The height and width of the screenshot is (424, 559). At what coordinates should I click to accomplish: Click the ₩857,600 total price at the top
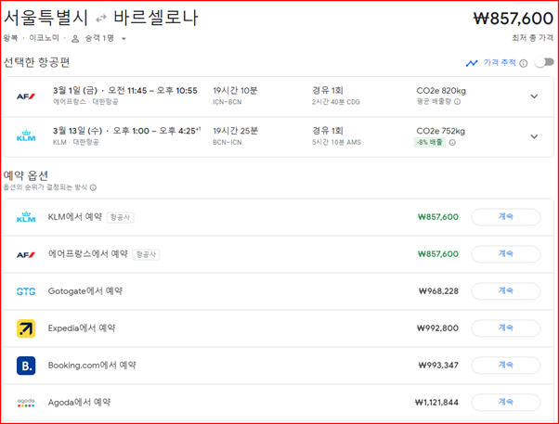tap(513, 19)
